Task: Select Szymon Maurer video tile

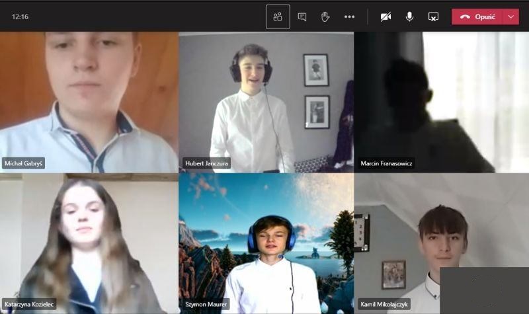Action: pyautogui.click(x=266, y=244)
